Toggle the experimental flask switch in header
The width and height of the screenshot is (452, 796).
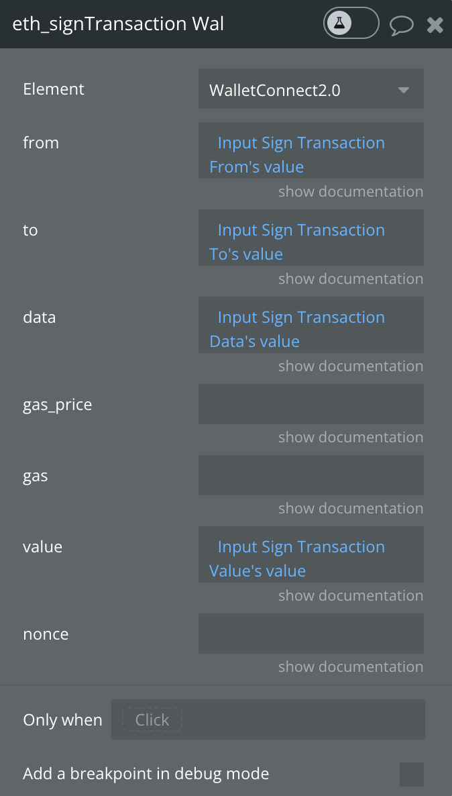pyautogui.click(x=351, y=23)
